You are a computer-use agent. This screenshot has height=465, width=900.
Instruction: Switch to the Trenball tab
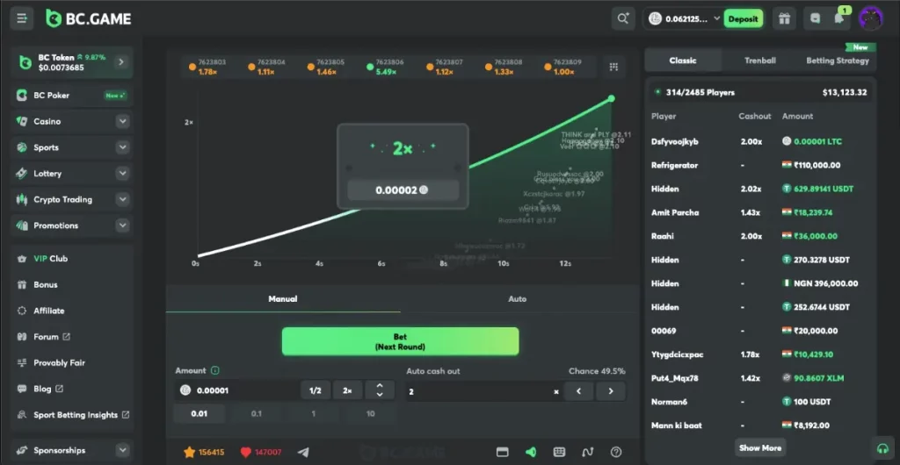pyautogui.click(x=760, y=61)
